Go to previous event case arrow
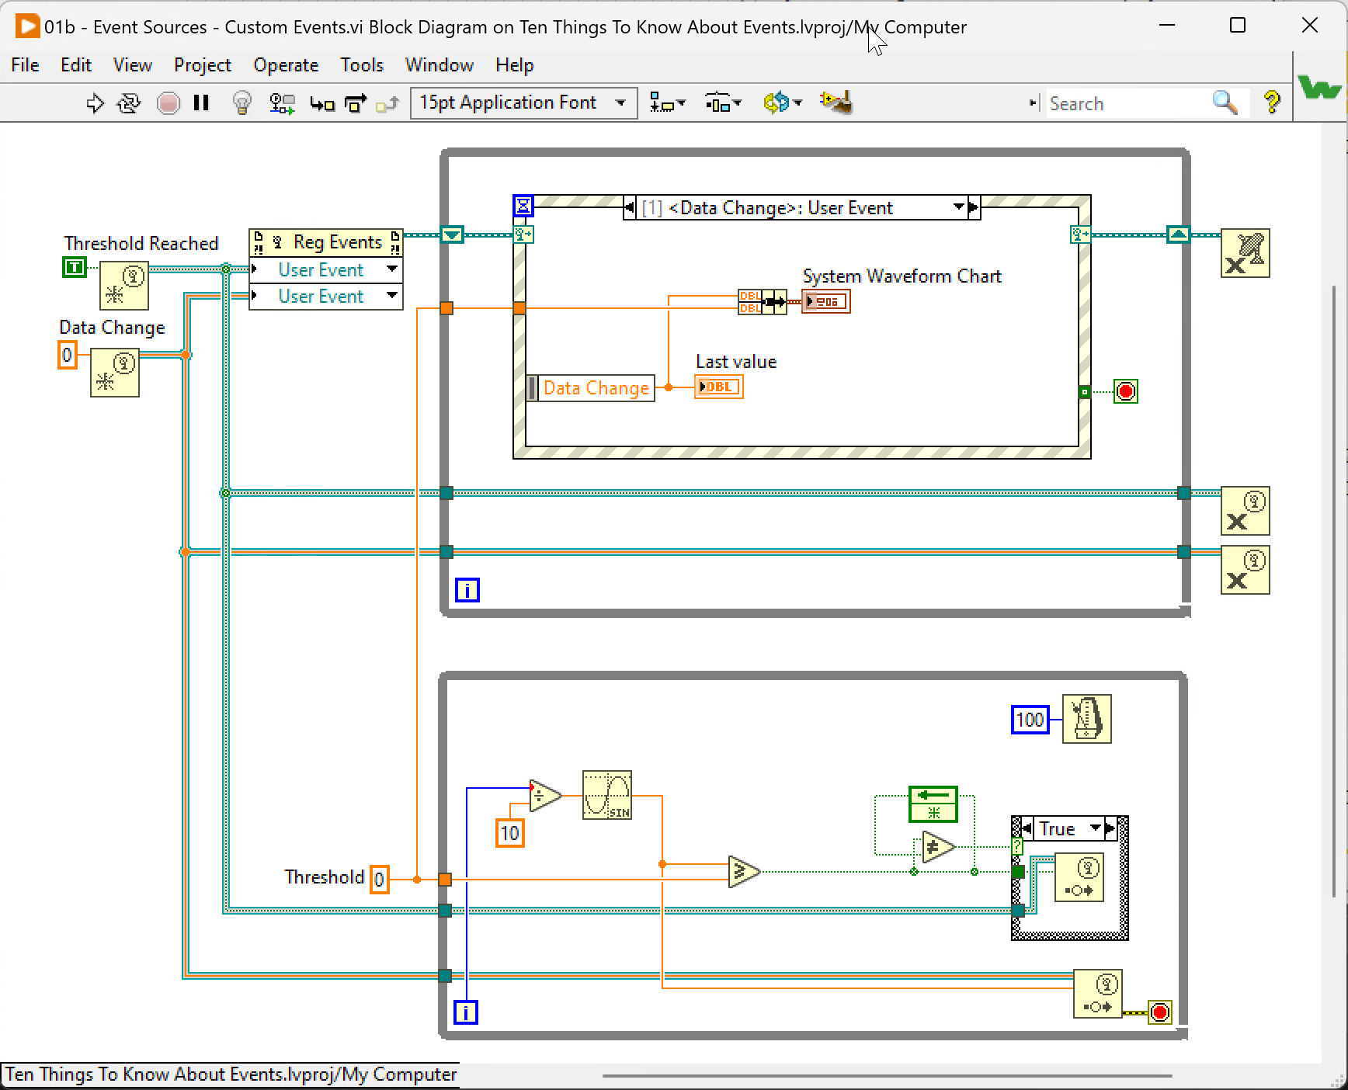The image size is (1348, 1090). point(630,207)
